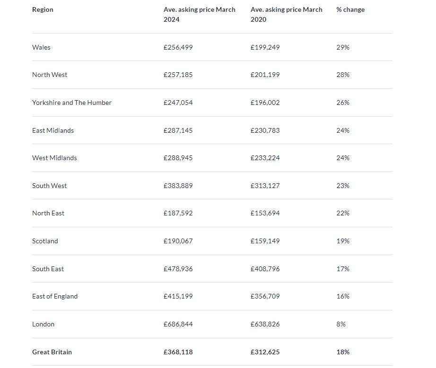436x368 pixels.
Task: Click London's 8% change value
Action: click(x=341, y=324)
